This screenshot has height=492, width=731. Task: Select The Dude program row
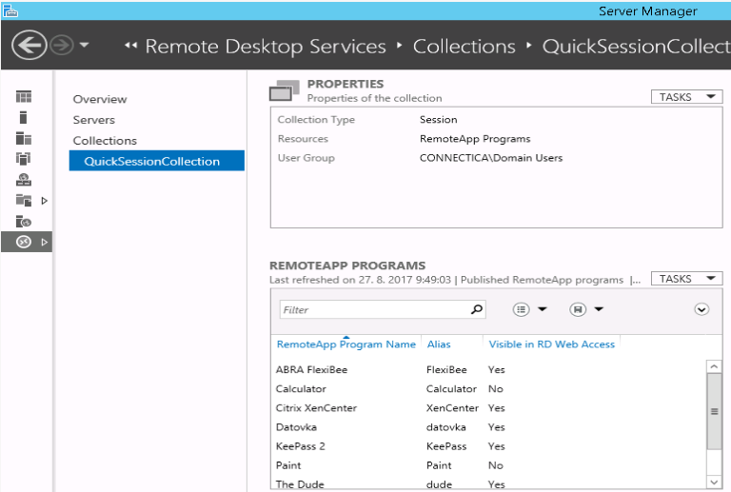click(x=488, y=483)
